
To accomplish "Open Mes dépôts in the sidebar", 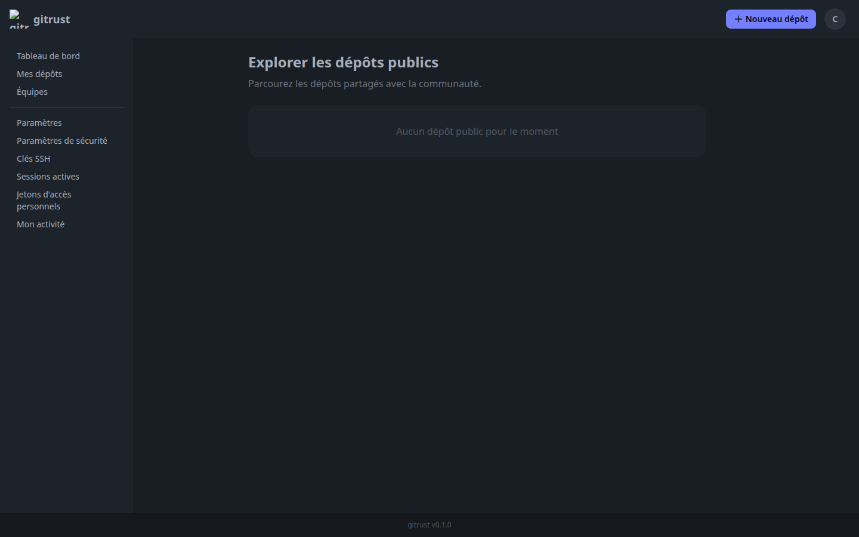I will [x=39, y=74].
